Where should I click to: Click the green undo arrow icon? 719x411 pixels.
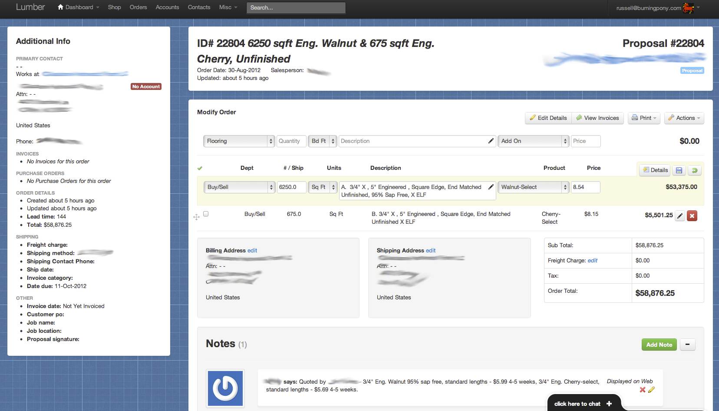[695, 170]
